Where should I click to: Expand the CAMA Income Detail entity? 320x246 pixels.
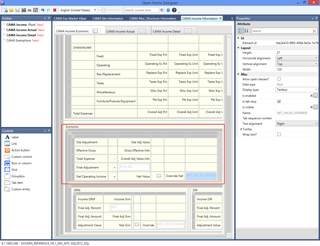click(x=4, y=35)
